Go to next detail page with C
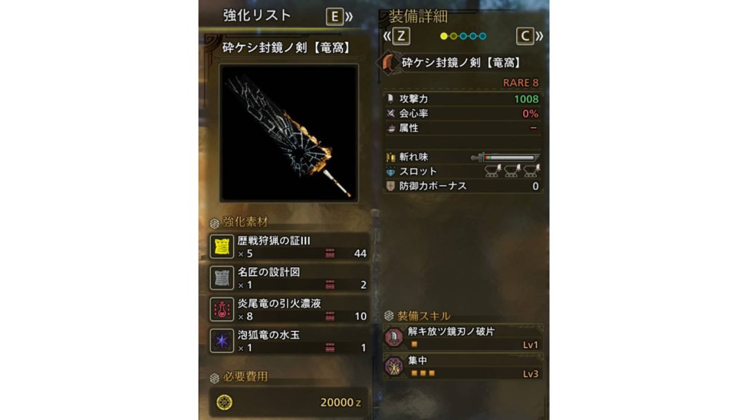This screenshot has width=747, height=420. (x=529, y=36)
